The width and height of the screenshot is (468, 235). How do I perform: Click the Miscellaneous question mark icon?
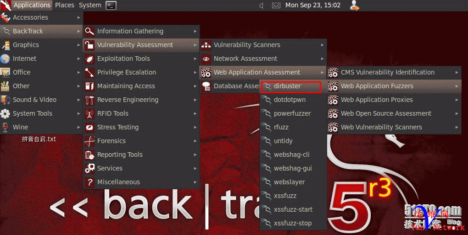pyautogui.click(x=89, y=182)
